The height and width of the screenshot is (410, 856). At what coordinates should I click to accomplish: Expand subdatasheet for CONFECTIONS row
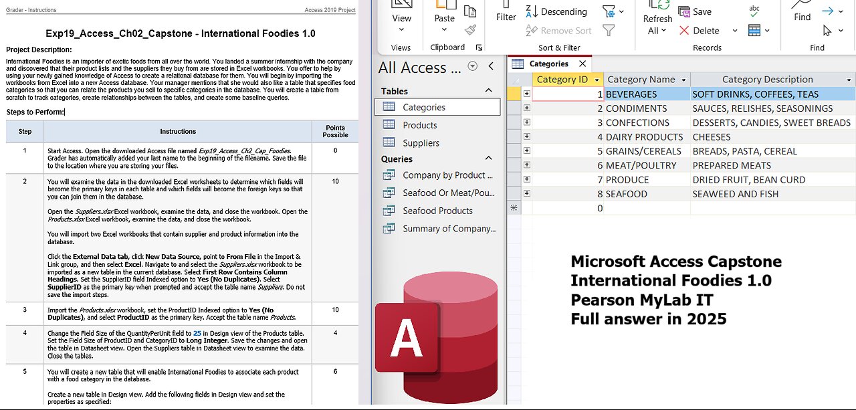[x=527, y=122]
